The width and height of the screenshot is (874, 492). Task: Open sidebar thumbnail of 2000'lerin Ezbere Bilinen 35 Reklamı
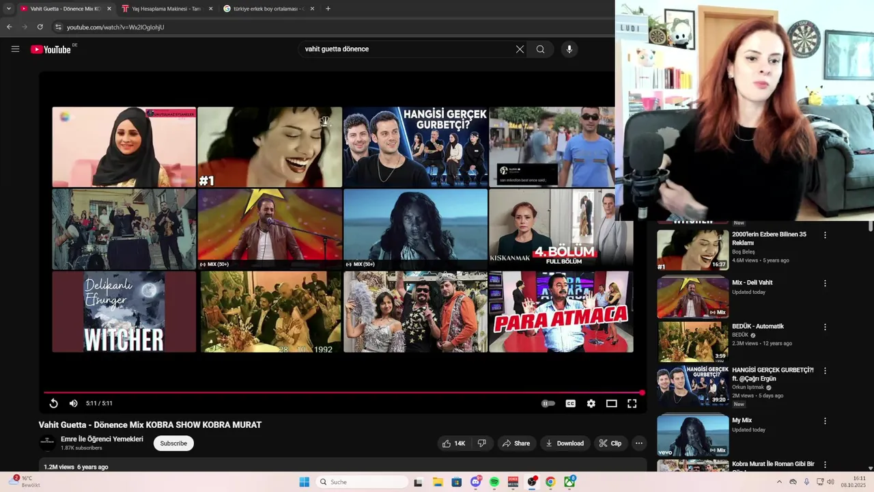click(692, 249)
